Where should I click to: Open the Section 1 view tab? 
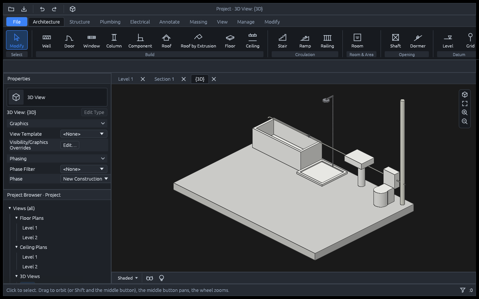tap(164, 79)
